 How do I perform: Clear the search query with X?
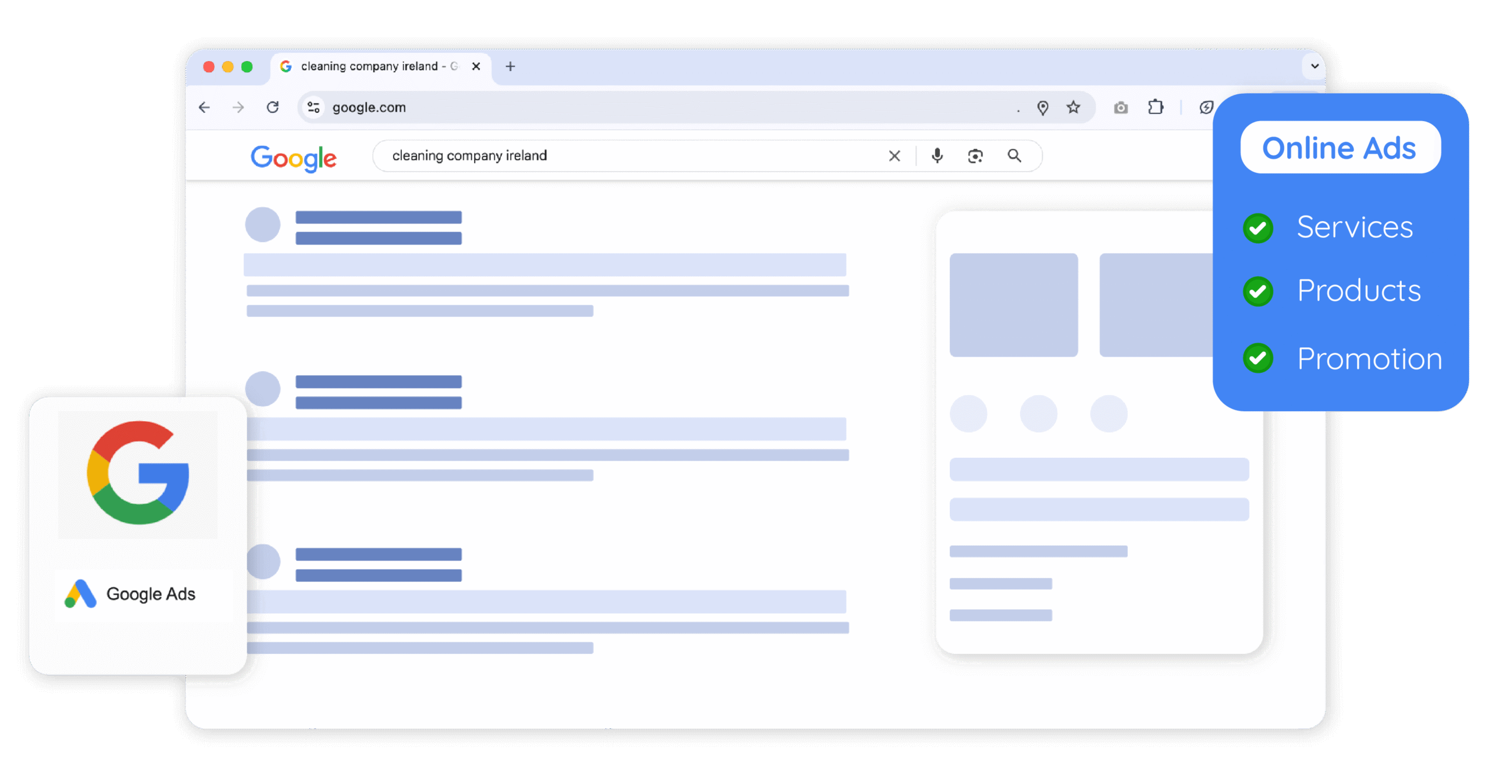[895, 156]
